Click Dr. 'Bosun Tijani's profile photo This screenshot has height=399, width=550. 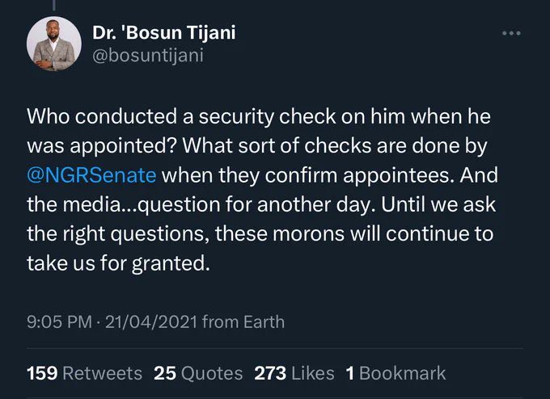(53, 44)
